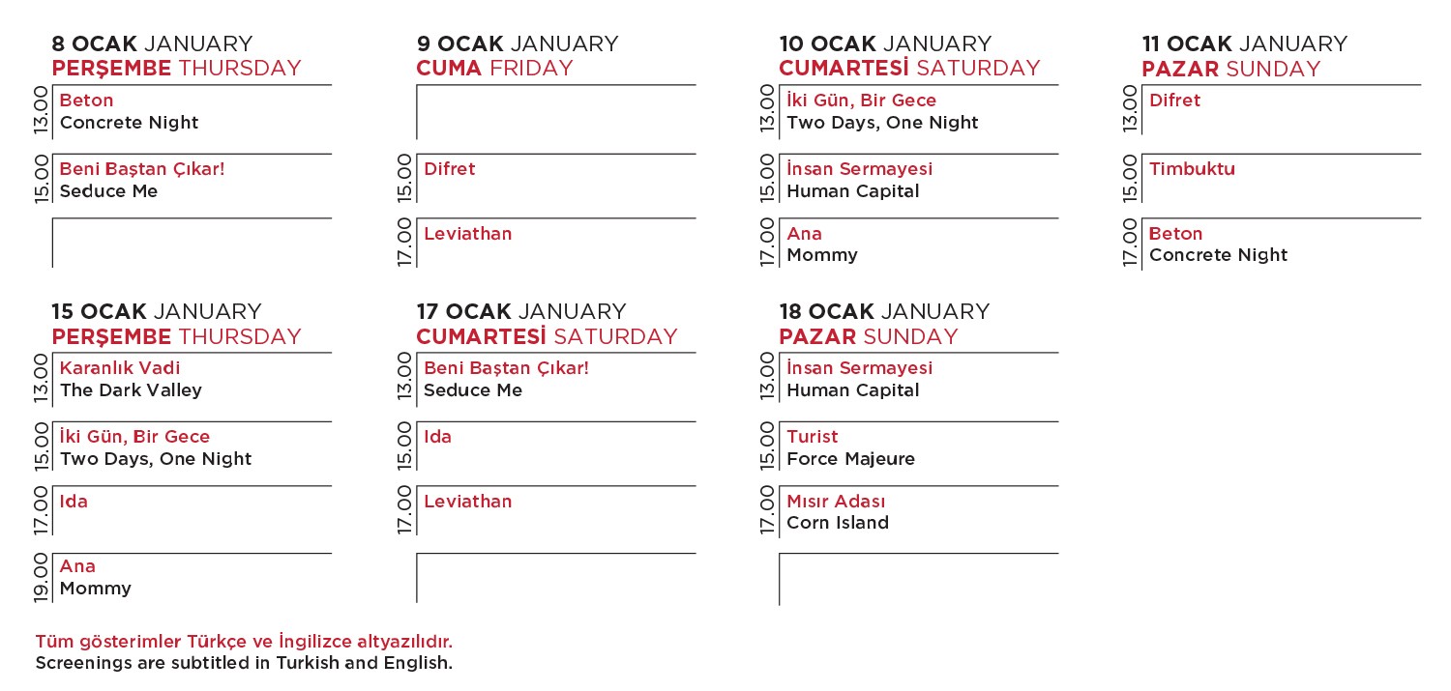Select Difret screening on Friday 9 January
The height and width of the screenshot is (691, 1451).
point(450,169)
